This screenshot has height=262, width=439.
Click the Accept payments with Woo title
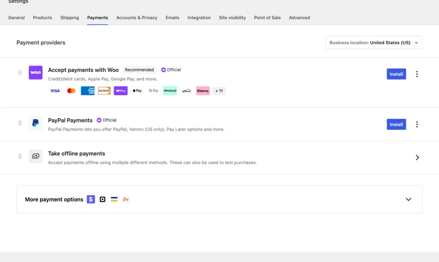(x=83, y=70)
